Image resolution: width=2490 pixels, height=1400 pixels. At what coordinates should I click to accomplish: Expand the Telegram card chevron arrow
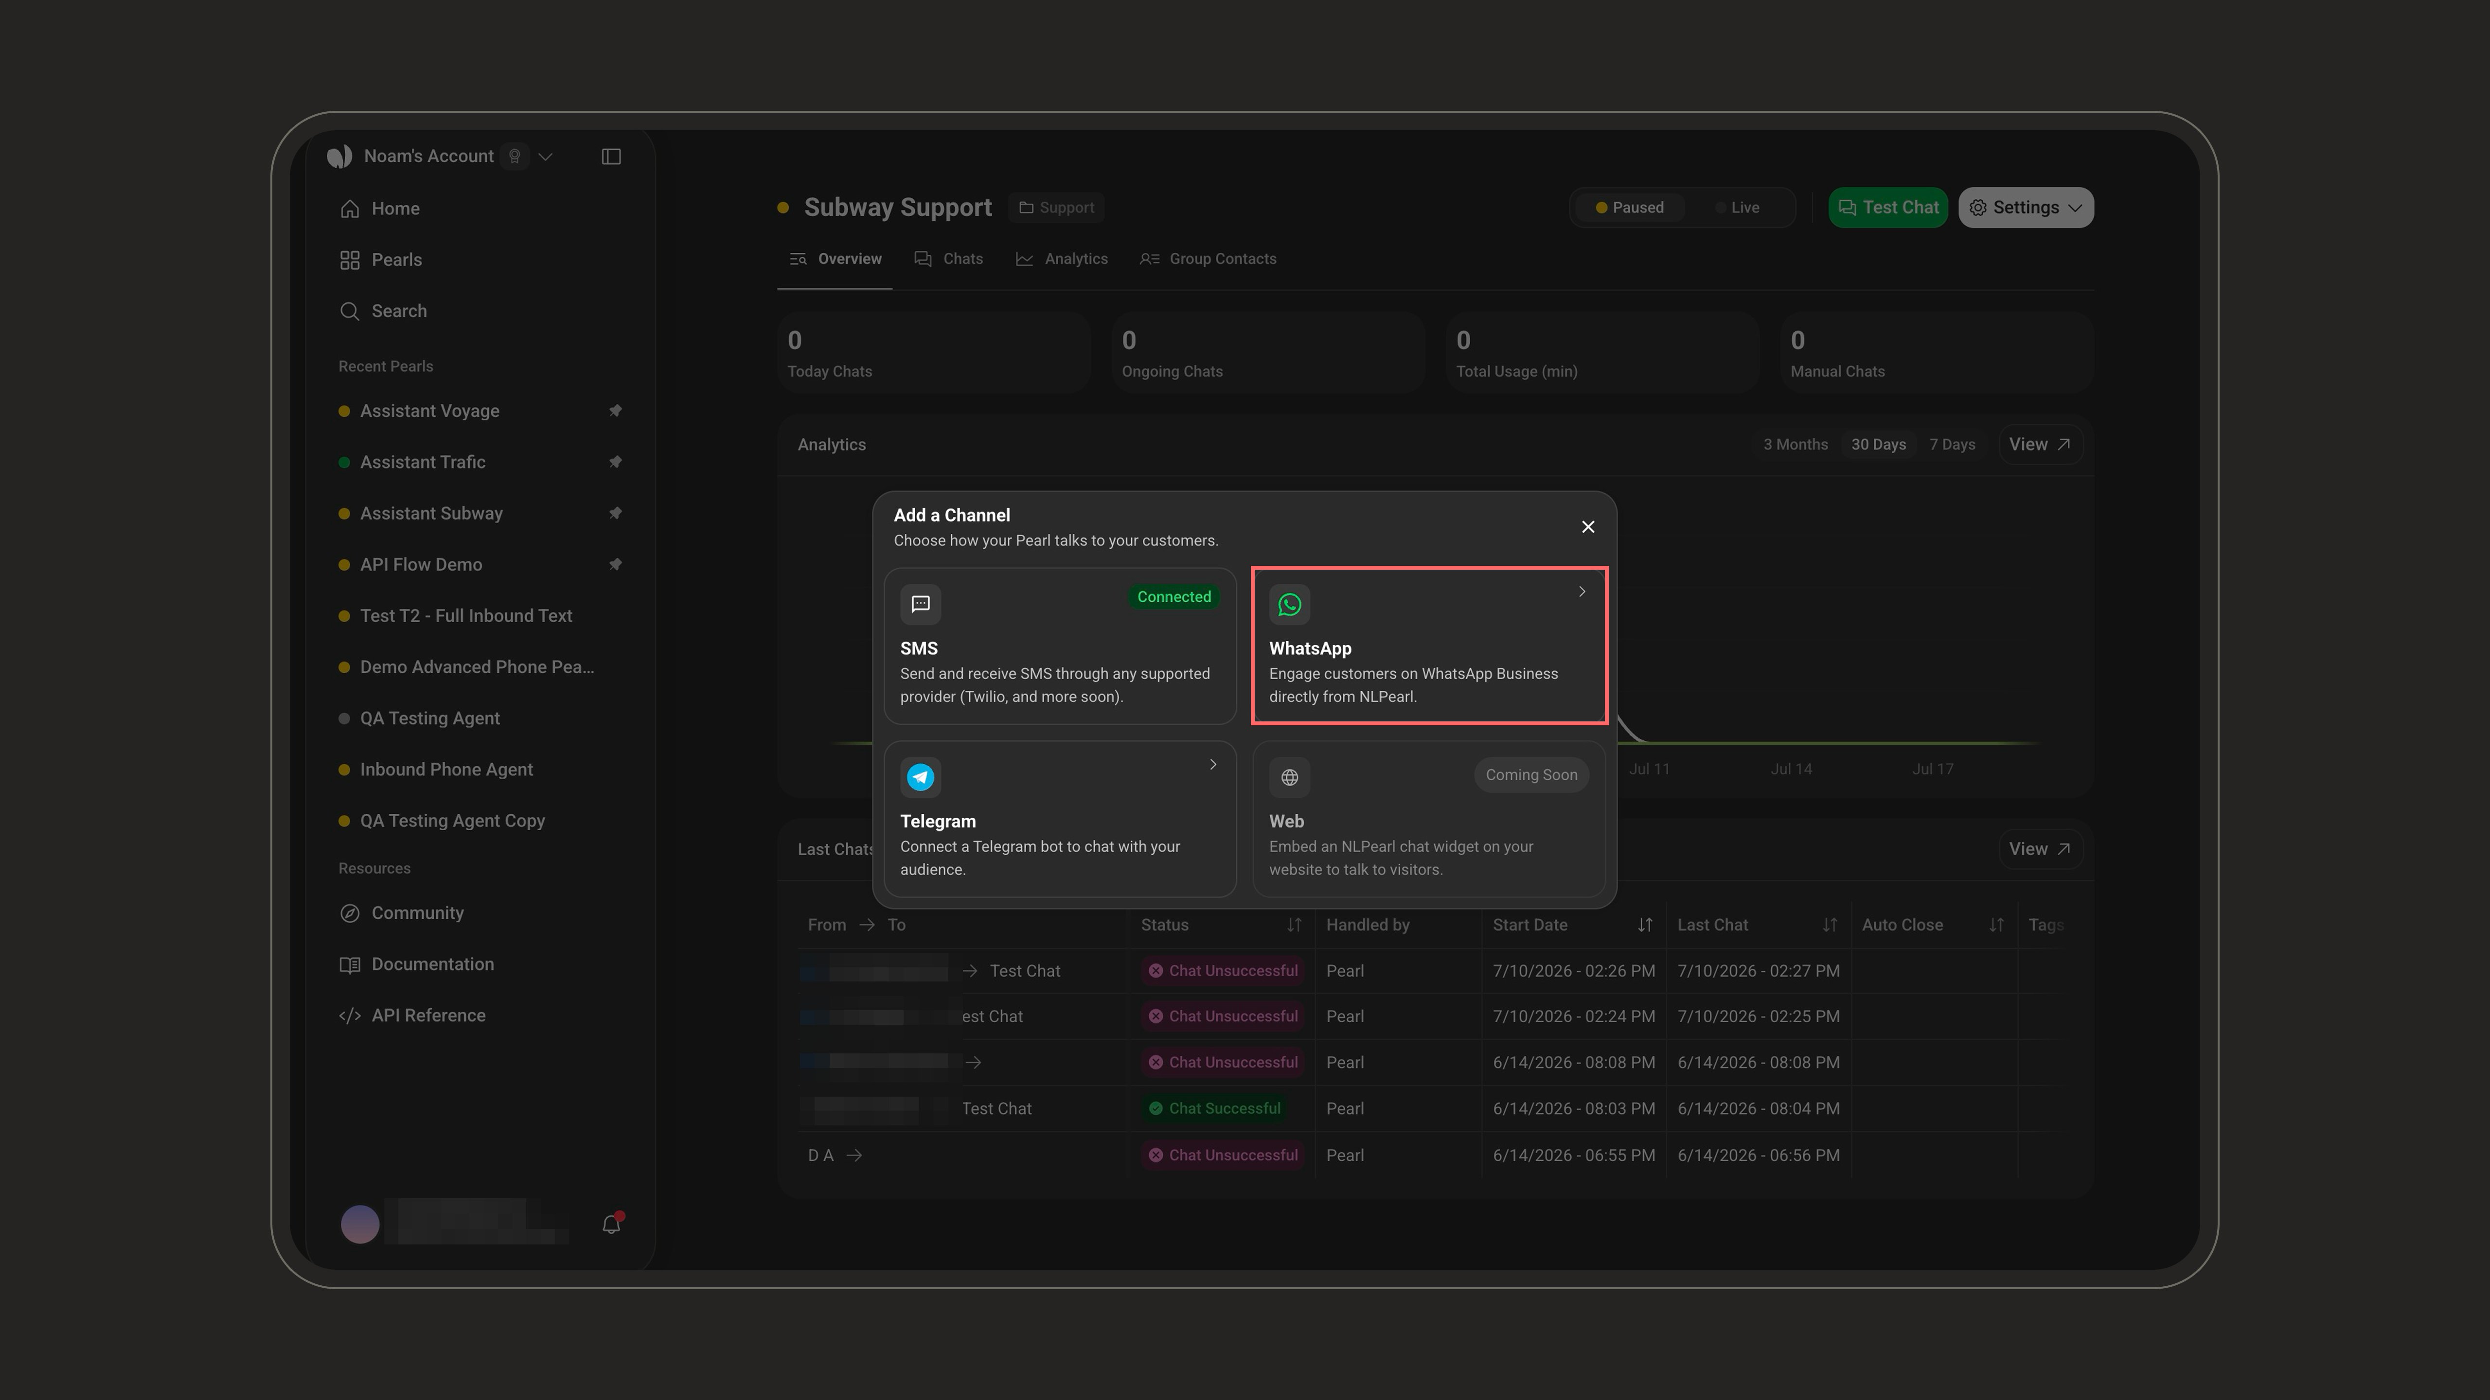point(1212,764)
